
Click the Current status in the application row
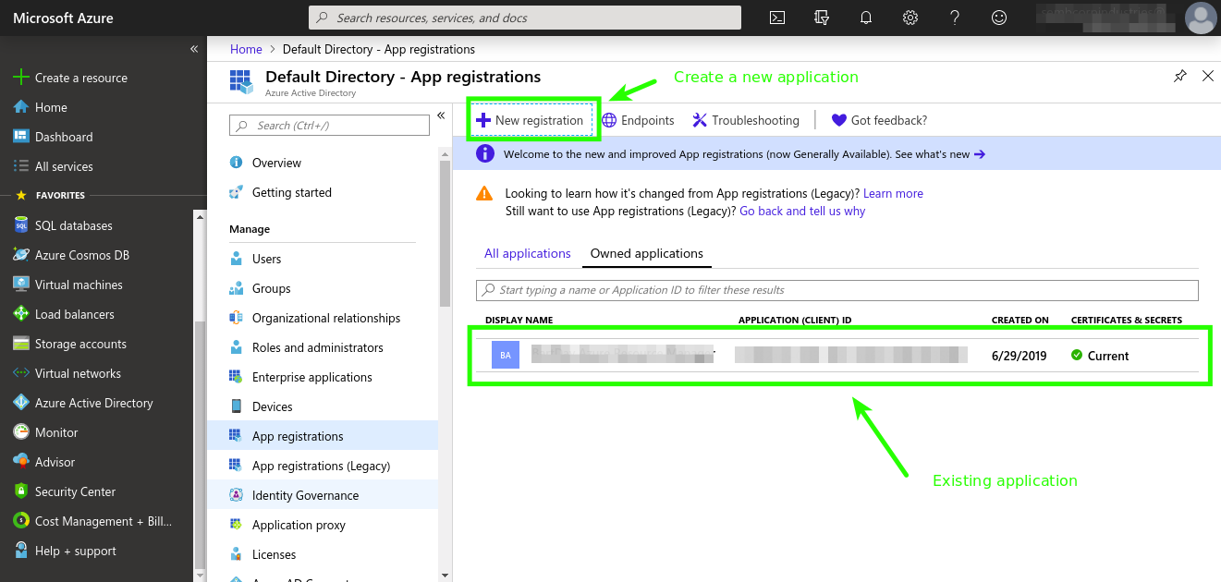pyautogui.click(x=1100, y=356)
